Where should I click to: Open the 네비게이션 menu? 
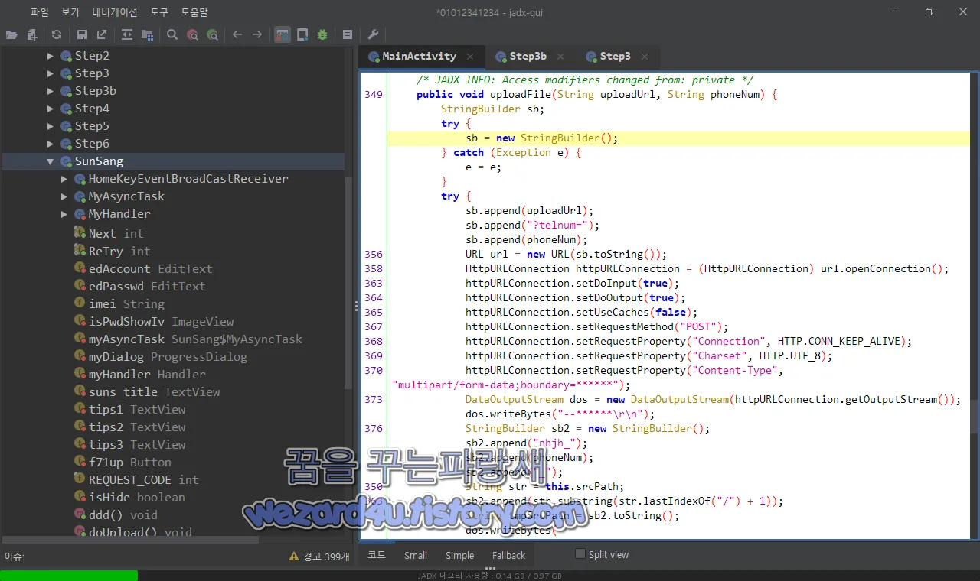tap(115, 12)
